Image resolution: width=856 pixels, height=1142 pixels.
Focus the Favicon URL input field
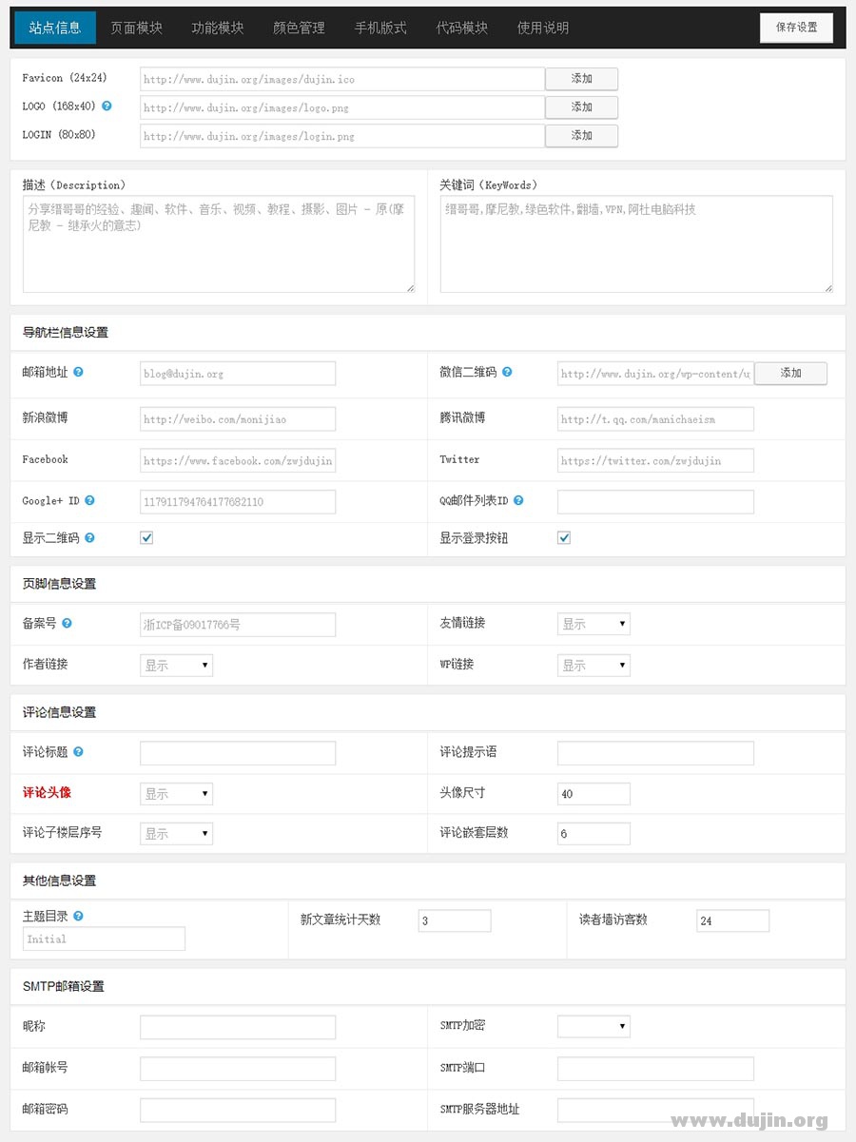click(342, 79)
